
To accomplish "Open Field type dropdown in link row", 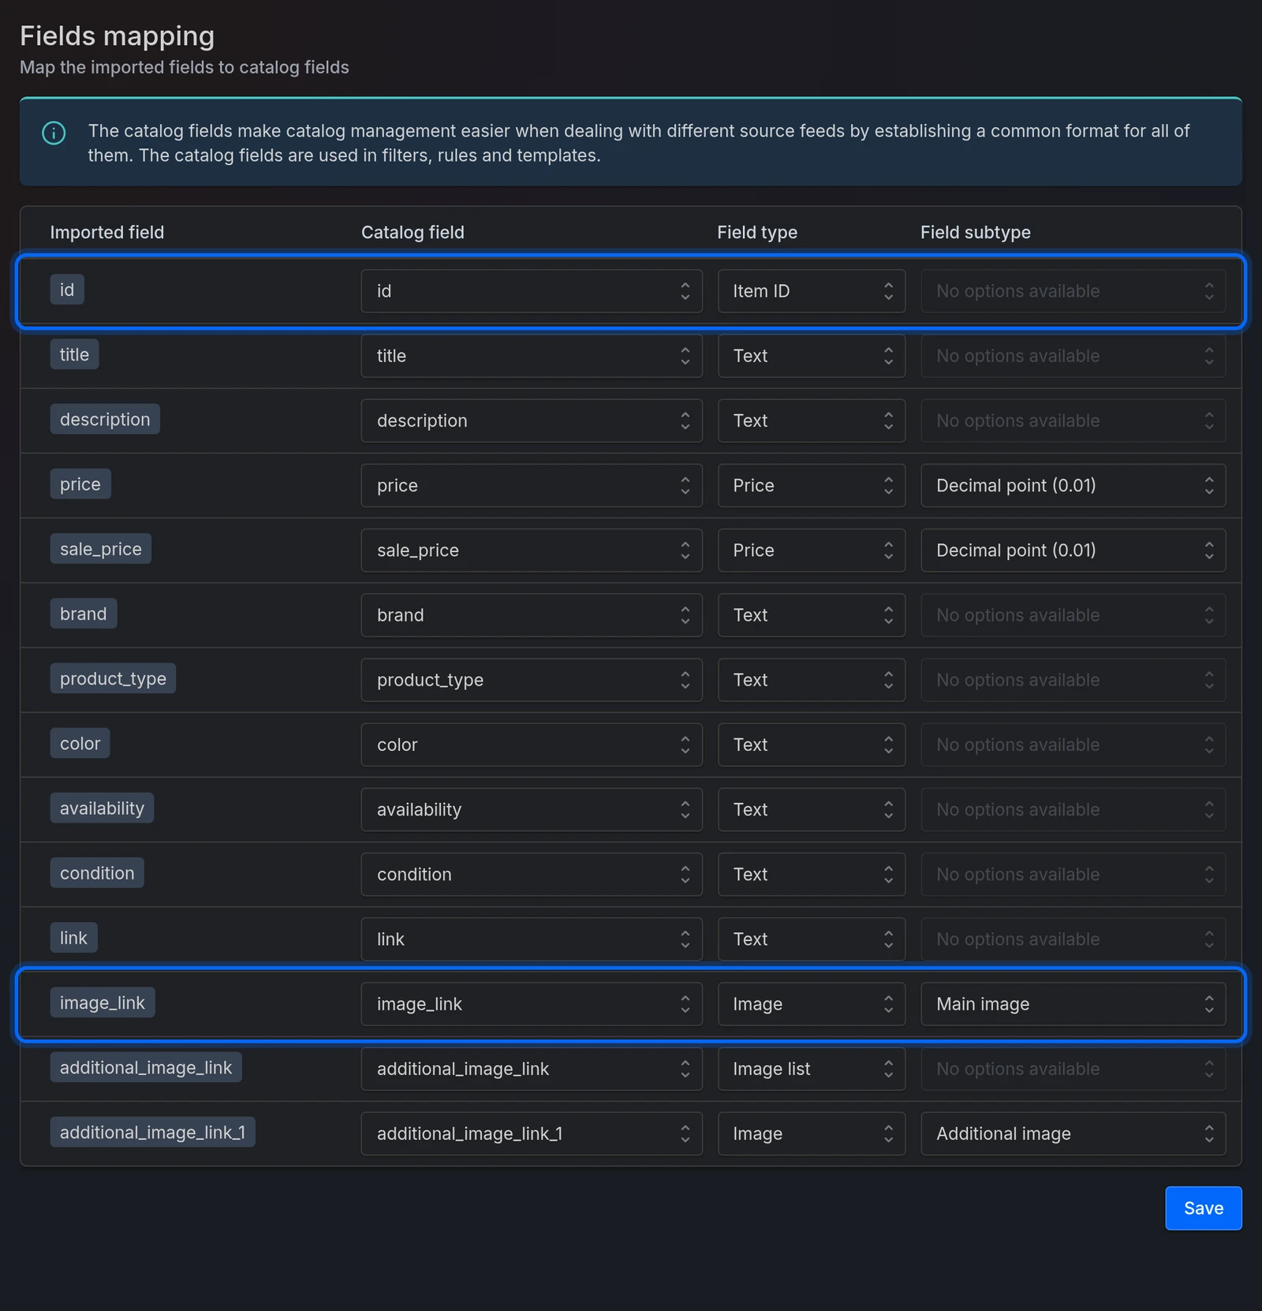I will pyautogui.click(x=812, y=939).
